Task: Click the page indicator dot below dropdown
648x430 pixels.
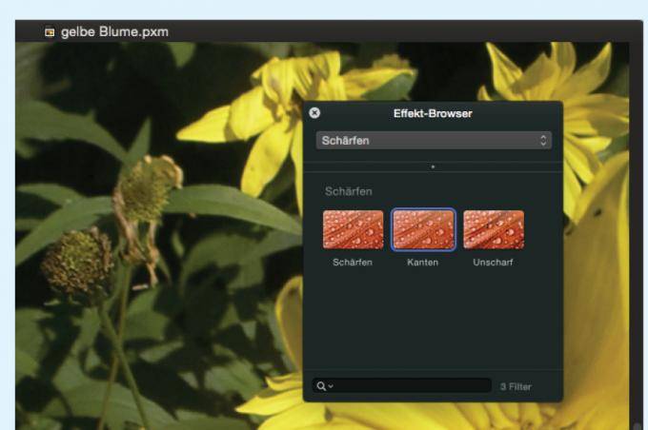Action: 433,167
